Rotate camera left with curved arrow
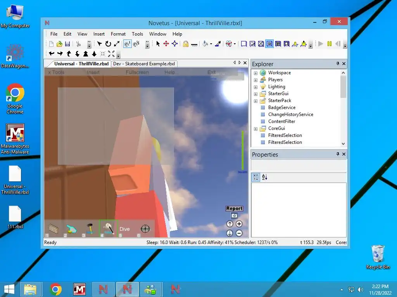Viewport: 397px width, 297px height. (52, 53)
